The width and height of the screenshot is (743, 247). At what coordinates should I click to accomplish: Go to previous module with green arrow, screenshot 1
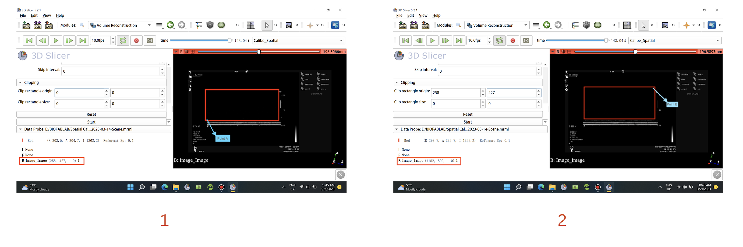click(170, 25)
